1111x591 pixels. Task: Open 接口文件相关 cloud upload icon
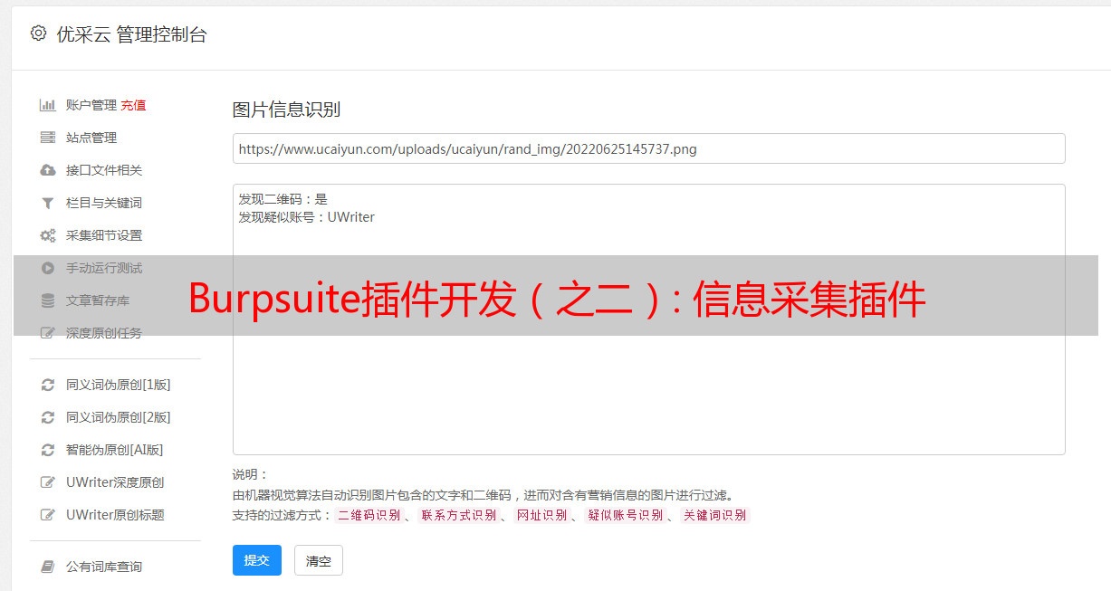point(48,170)
